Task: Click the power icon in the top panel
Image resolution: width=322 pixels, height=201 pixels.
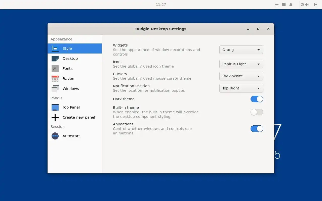Action: [302, 5]
